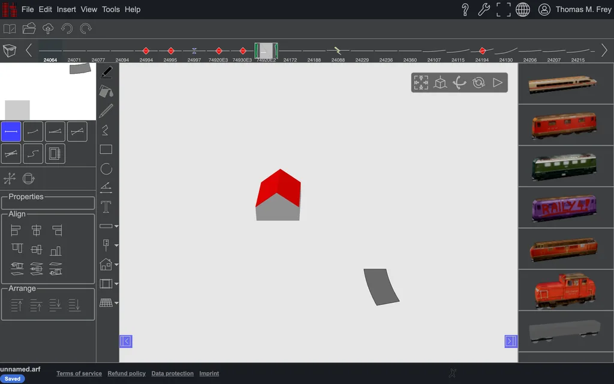Enter fullscreen mode using the corner-brackets icon
The height and width of the screenshot is (384, 614).
[x=503, y=10]
